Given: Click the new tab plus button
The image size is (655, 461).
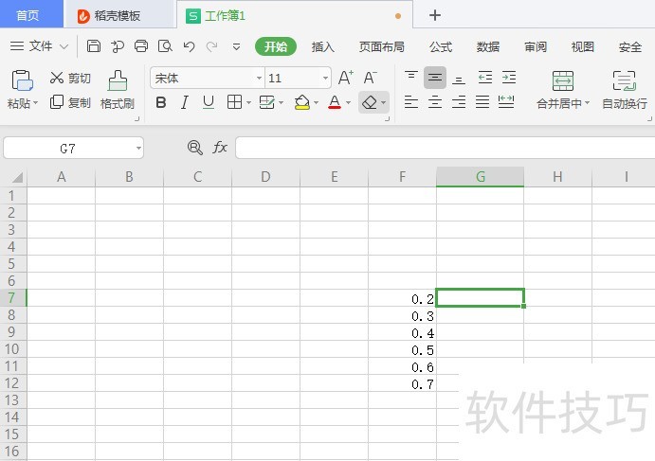Looking at the screenshot, I should pyautogui.click(x=435, y=15).
